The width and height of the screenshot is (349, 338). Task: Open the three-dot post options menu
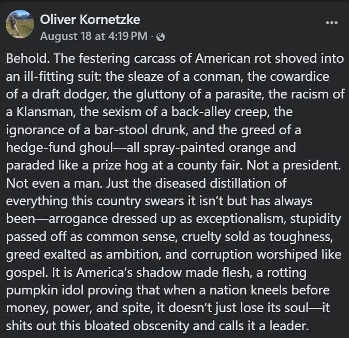coord(331,22)
